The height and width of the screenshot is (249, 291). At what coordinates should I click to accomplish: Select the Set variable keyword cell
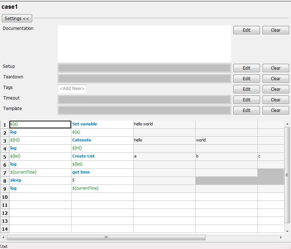click(x=102, y=124)
